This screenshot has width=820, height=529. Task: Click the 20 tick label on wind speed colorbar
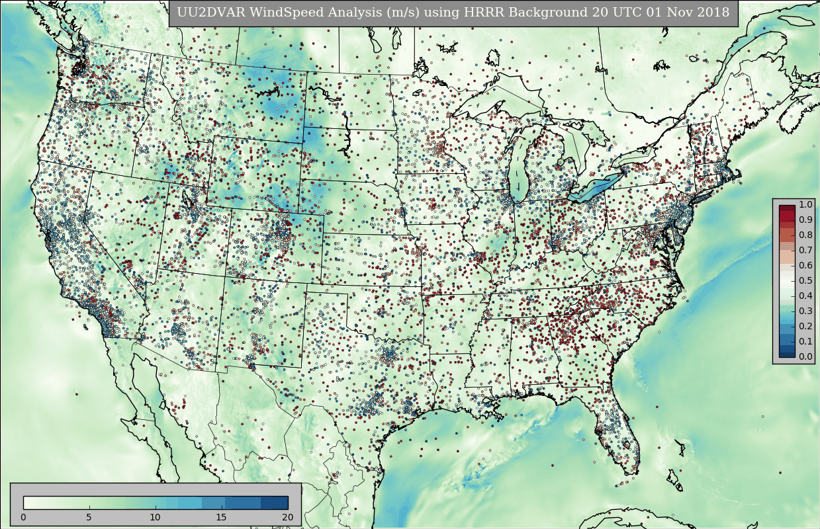coord(288,517)
